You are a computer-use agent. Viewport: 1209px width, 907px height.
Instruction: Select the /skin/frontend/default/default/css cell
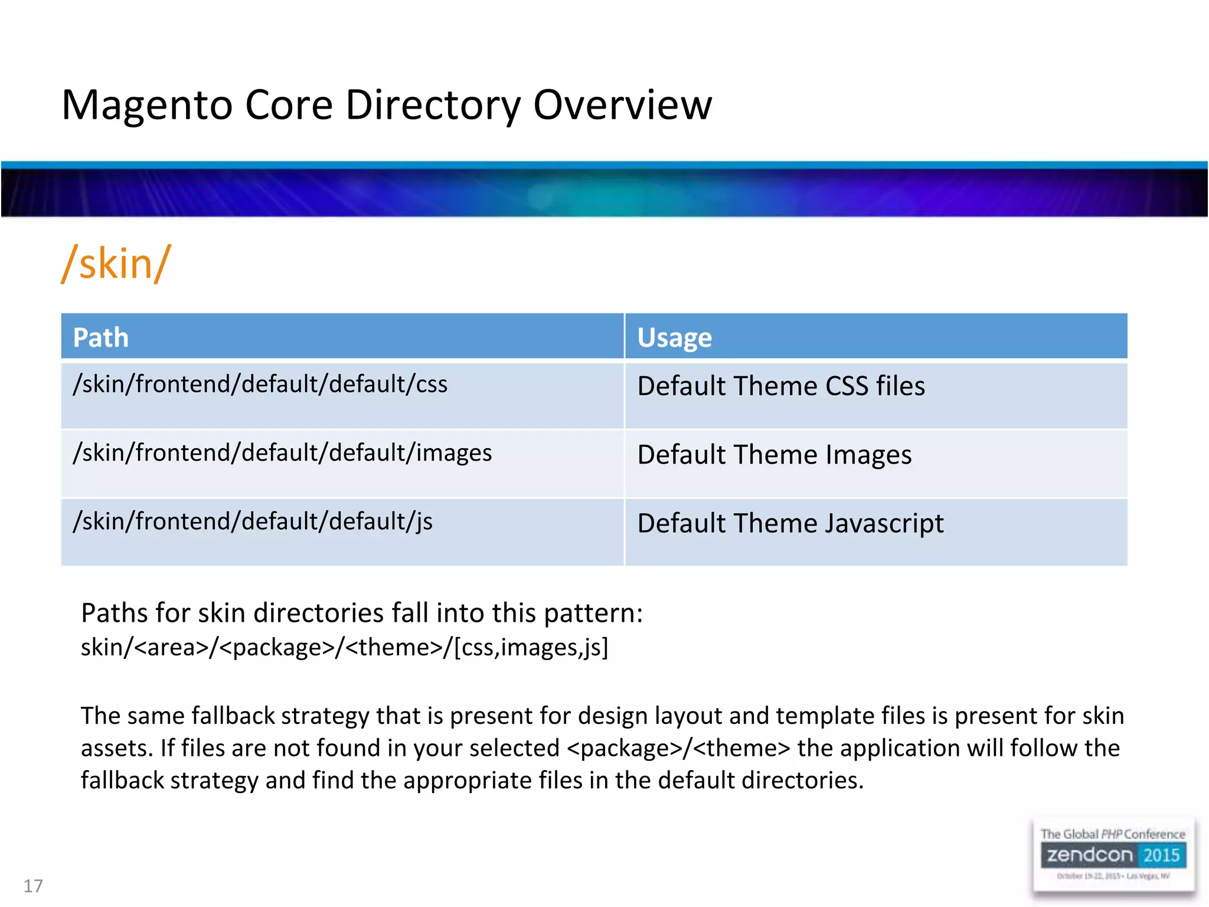point(342,395)
